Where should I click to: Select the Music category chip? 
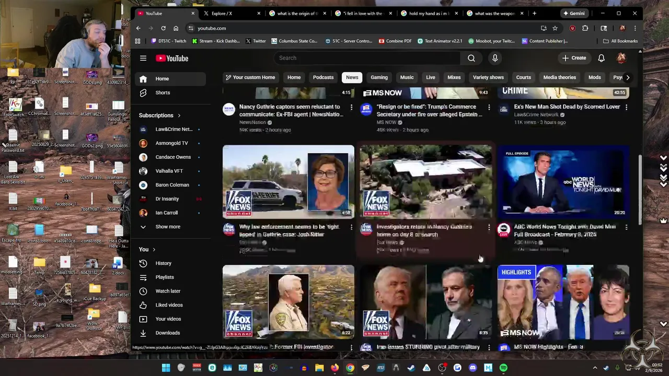407,77
